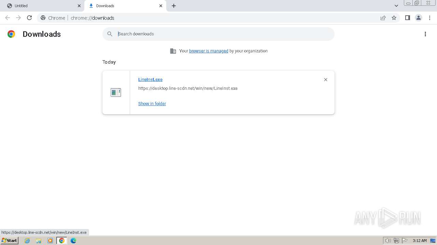Bookmark this tab with the star icon

[394, 18]
